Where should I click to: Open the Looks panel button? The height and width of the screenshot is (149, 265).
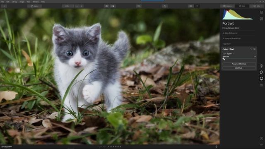click(34, 6)
